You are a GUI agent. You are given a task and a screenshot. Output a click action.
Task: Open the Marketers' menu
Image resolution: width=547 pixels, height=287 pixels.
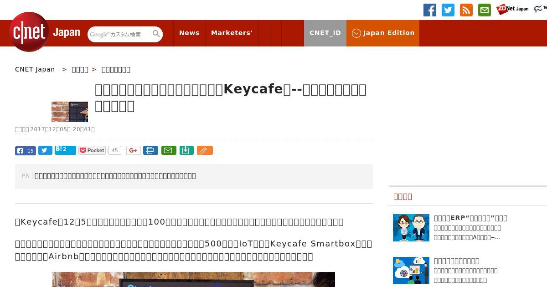[232, 33]
